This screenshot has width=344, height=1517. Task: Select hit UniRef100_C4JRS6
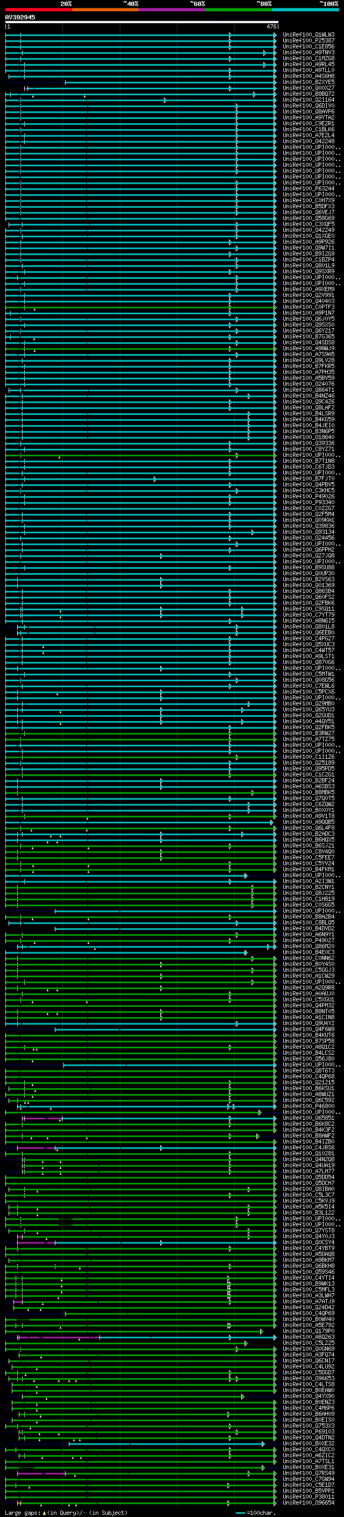(x=309, y=1147)
